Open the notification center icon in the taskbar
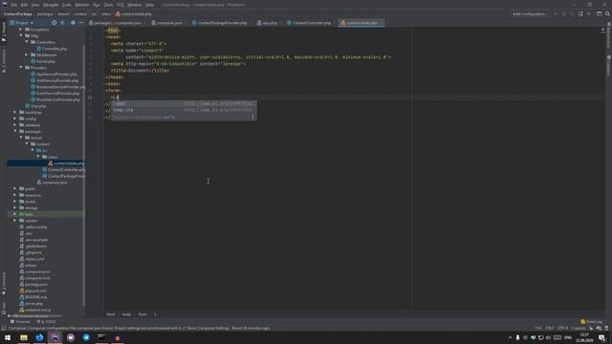612x344 pixels. (x=601, y=337)
